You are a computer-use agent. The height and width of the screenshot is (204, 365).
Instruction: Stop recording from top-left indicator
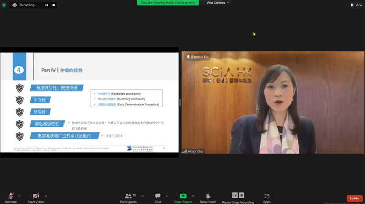(53, 5)
